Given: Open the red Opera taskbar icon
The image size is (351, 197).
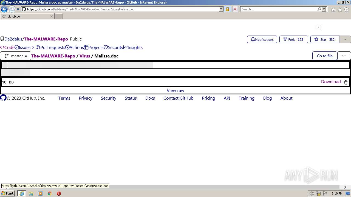Looking at the screenshot, I should tap(59, 193).
